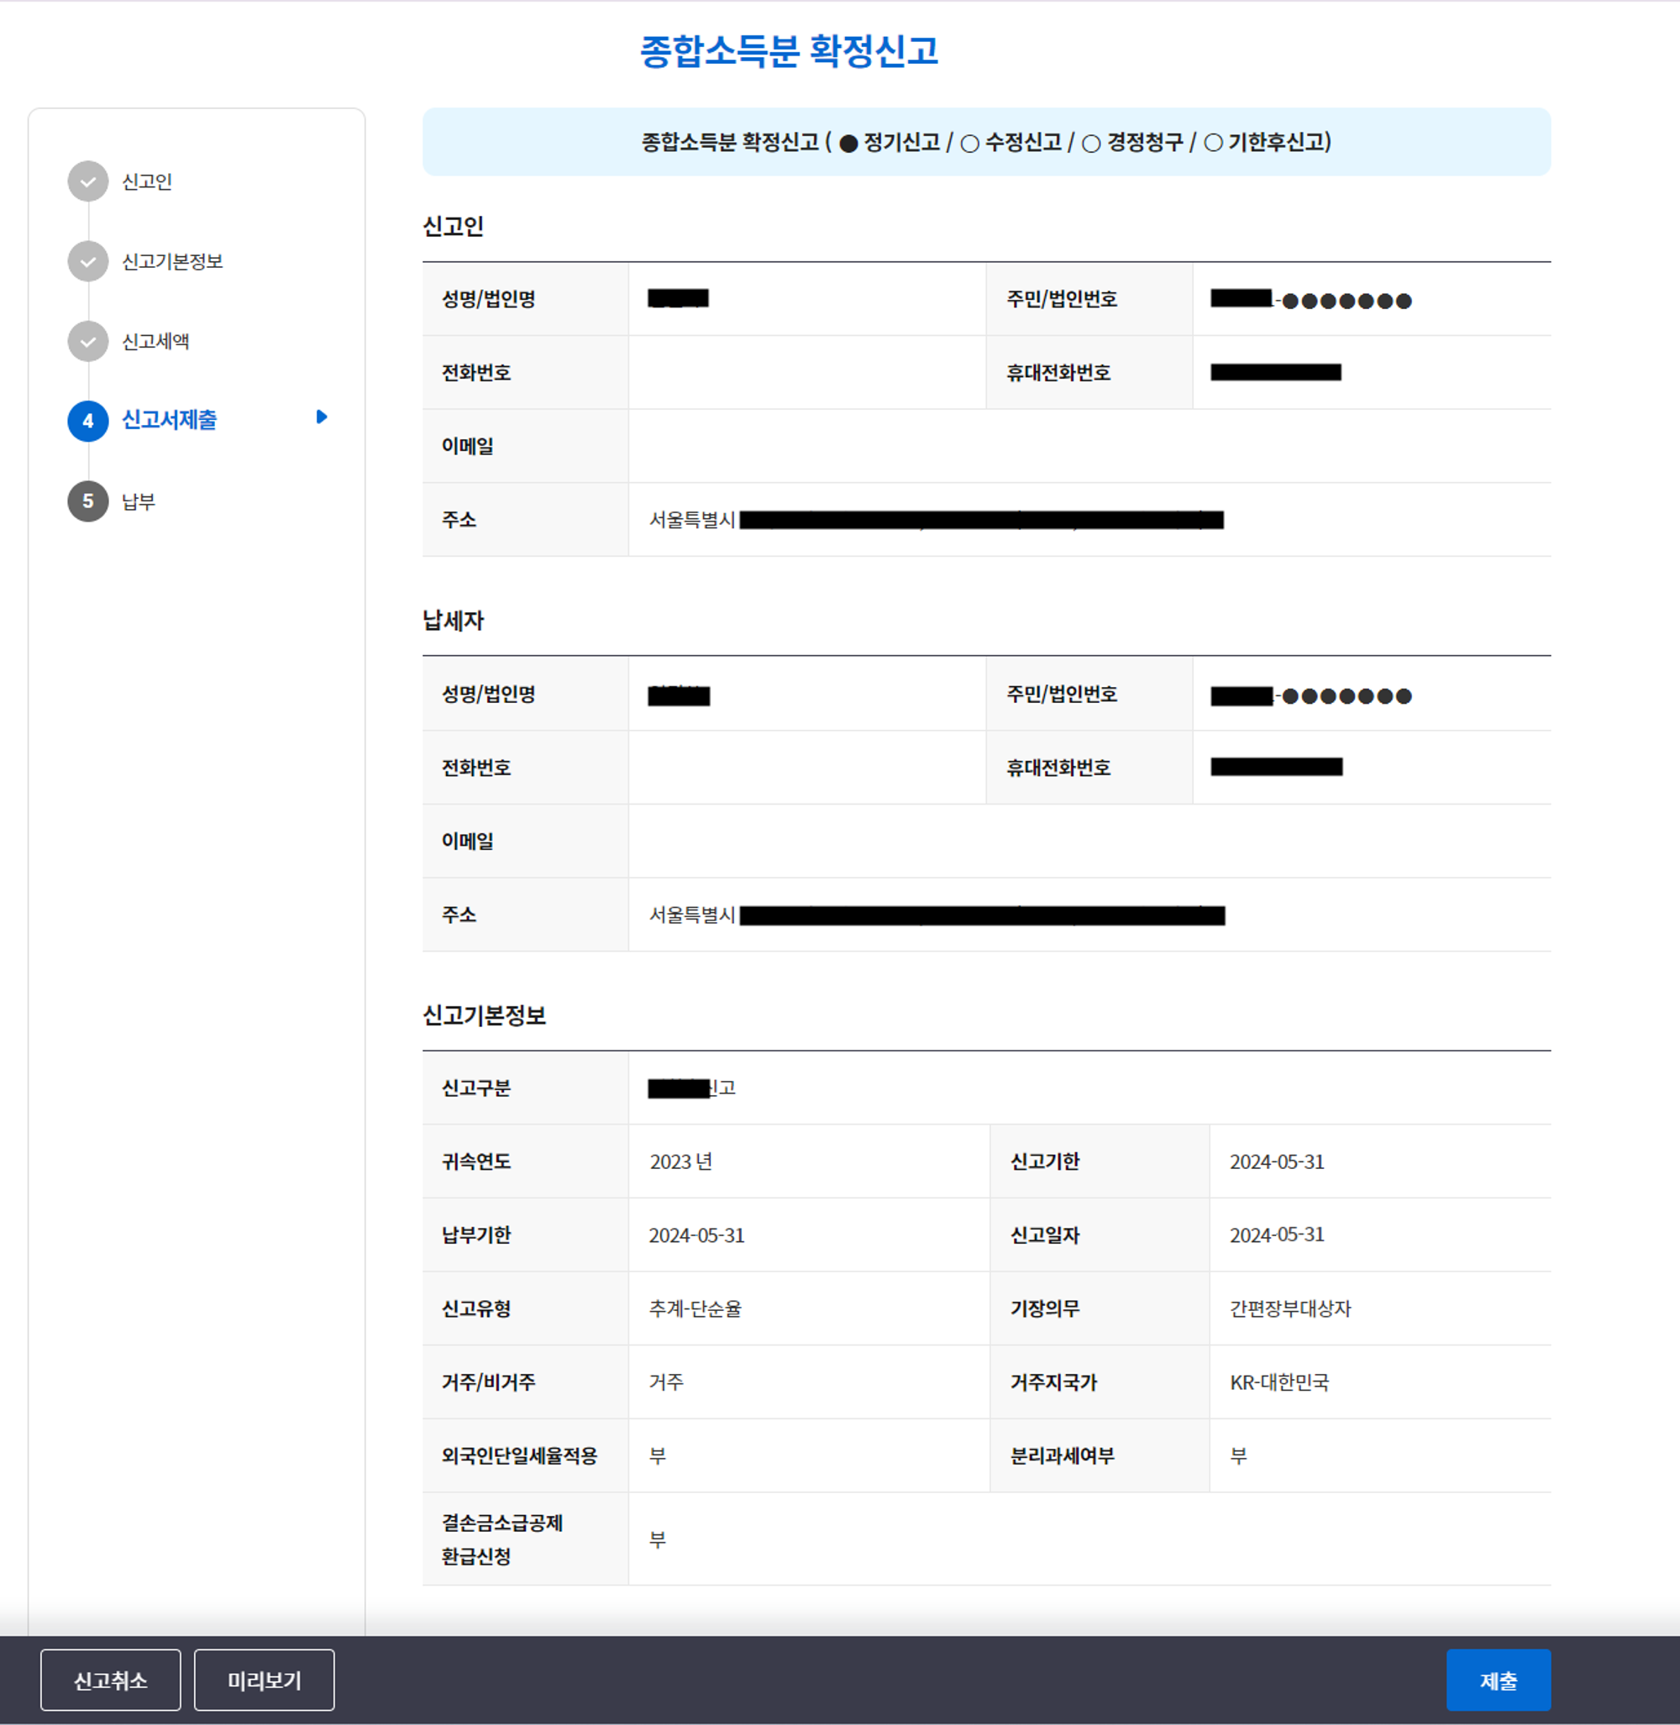Select the 경정청구 radio option
Viewport: 1680px width, 1725px height.
(1091, 144)
